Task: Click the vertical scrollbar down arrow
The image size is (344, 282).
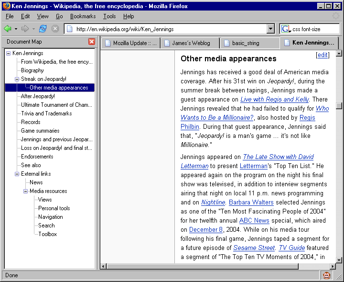Action: (339, 260)
